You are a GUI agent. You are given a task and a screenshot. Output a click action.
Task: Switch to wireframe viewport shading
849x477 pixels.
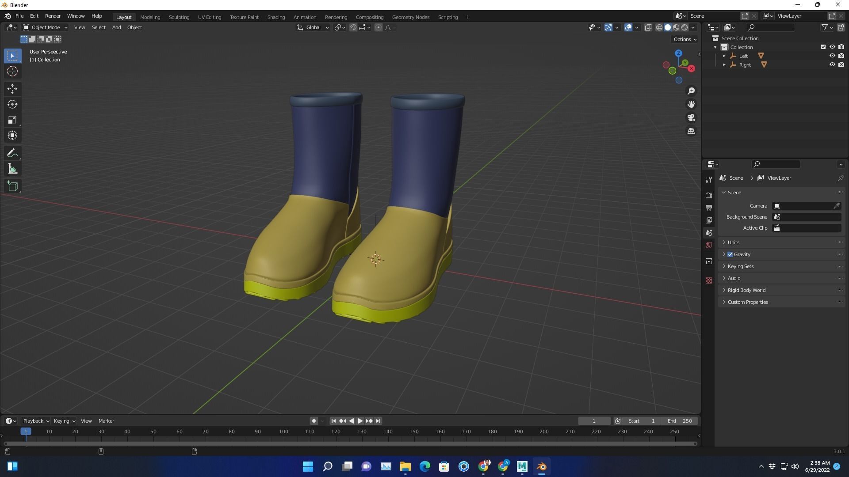point(659,27)
